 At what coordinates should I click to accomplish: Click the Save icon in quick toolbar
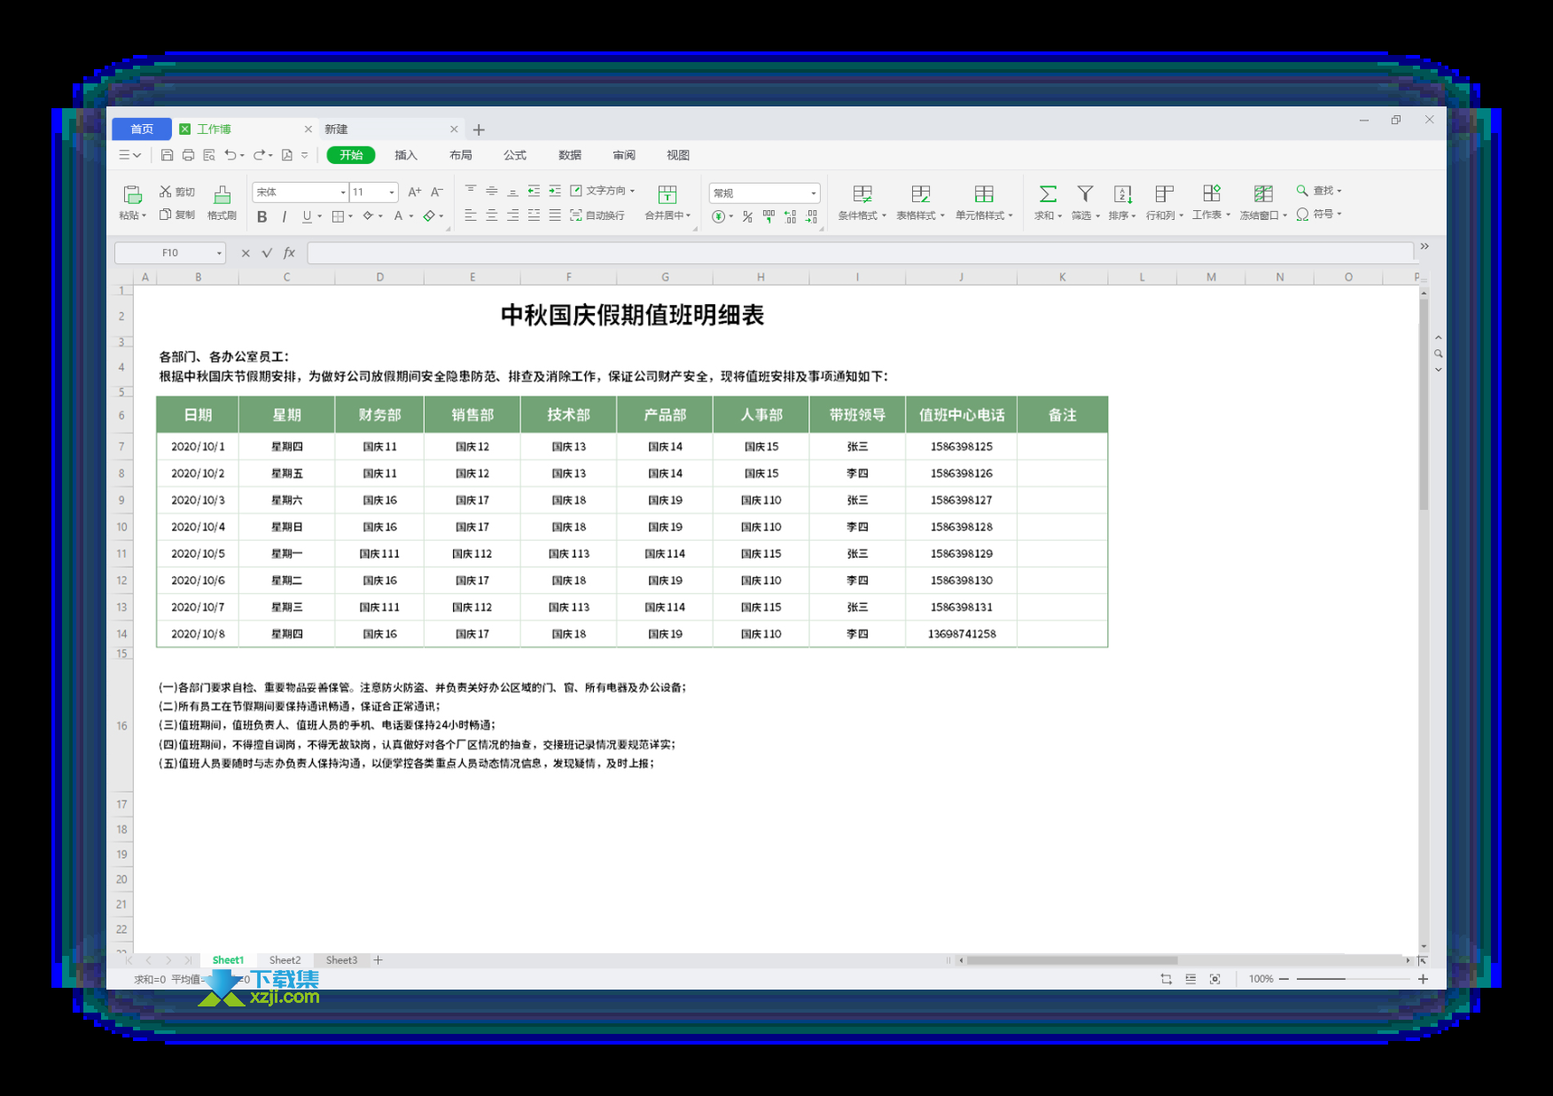coord(167,155)
